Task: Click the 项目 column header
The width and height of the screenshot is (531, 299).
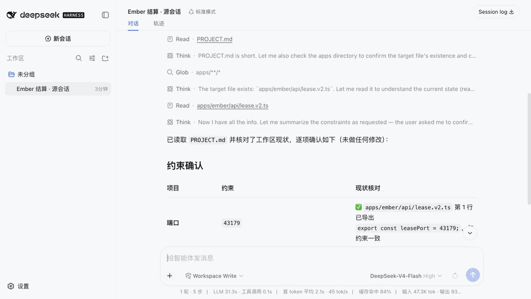Action: pos(173,188)
